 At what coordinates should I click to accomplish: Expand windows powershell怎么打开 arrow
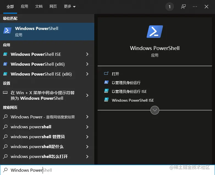pyautogui.click(x=87, y=157)
